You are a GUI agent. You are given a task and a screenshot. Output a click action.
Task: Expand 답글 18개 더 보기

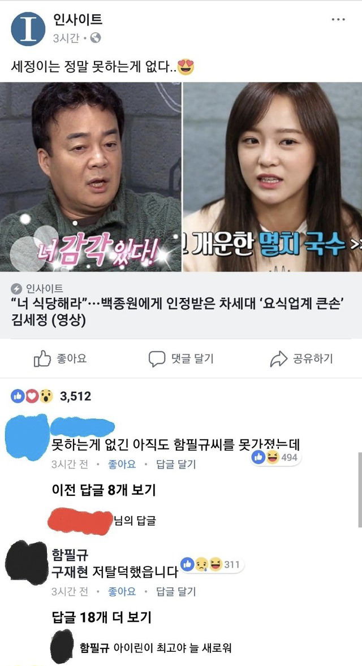(101, 617)
